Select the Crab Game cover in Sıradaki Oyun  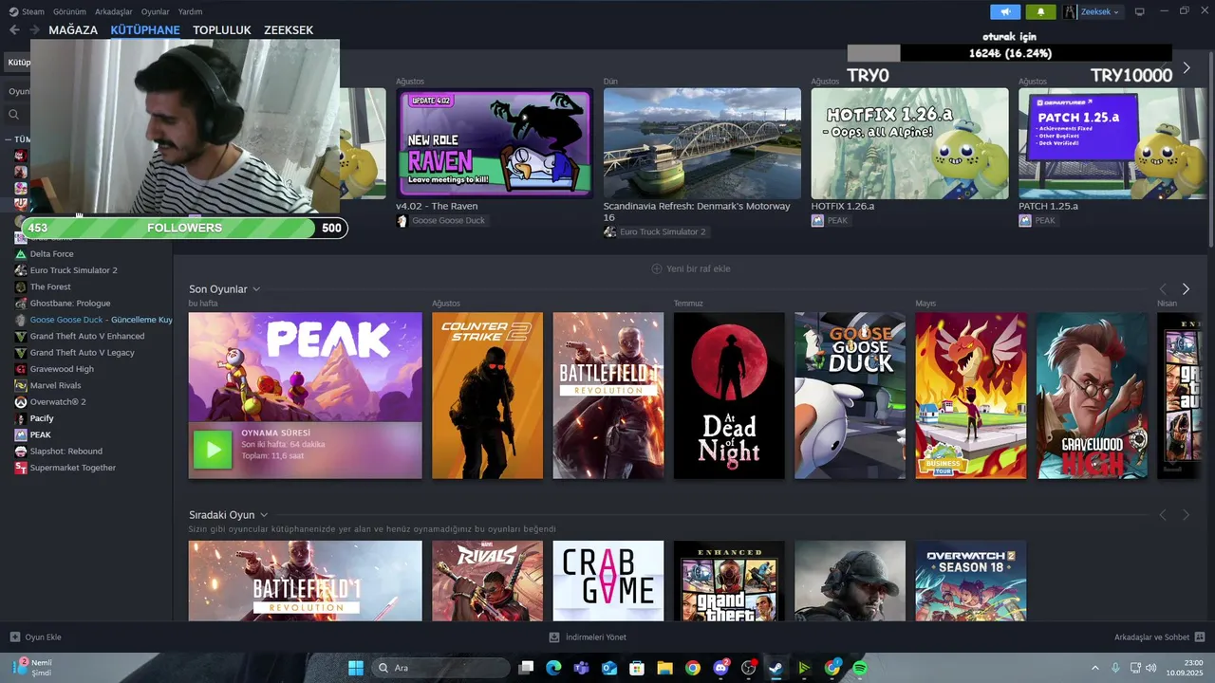608,581
